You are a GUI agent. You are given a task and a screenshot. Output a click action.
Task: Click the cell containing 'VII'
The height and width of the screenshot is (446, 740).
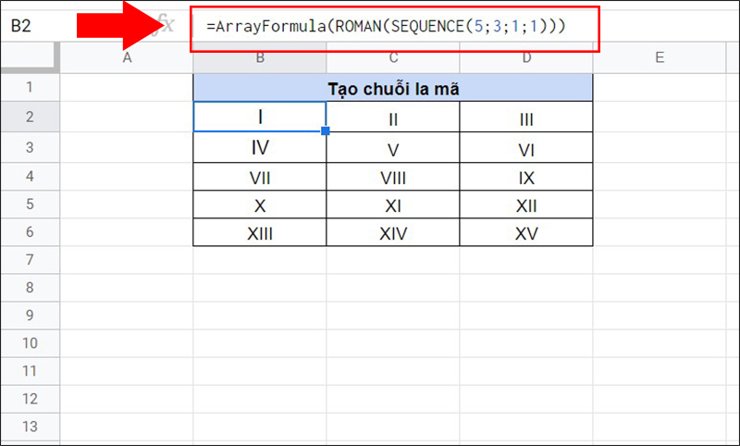point(260,177)
